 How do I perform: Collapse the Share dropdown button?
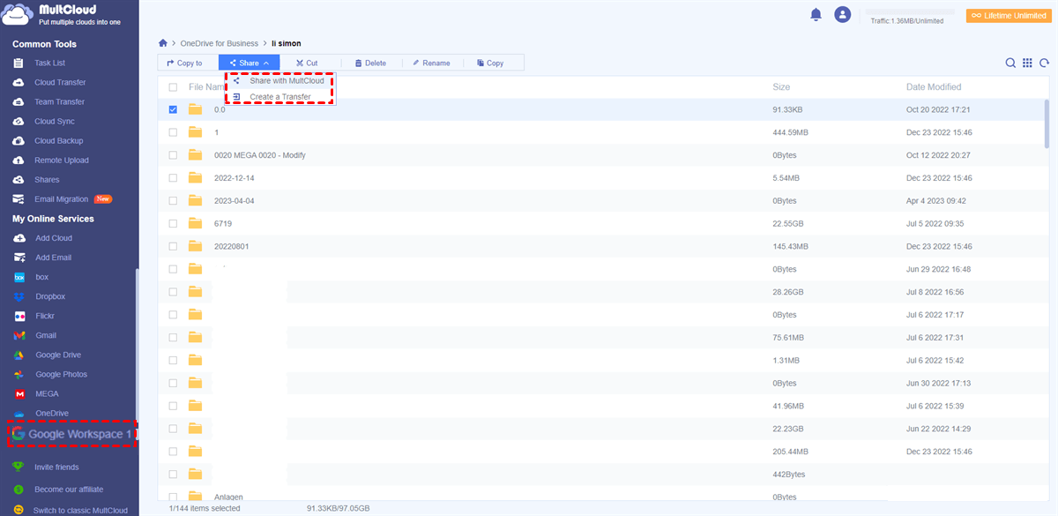click(x=250, y=63)
